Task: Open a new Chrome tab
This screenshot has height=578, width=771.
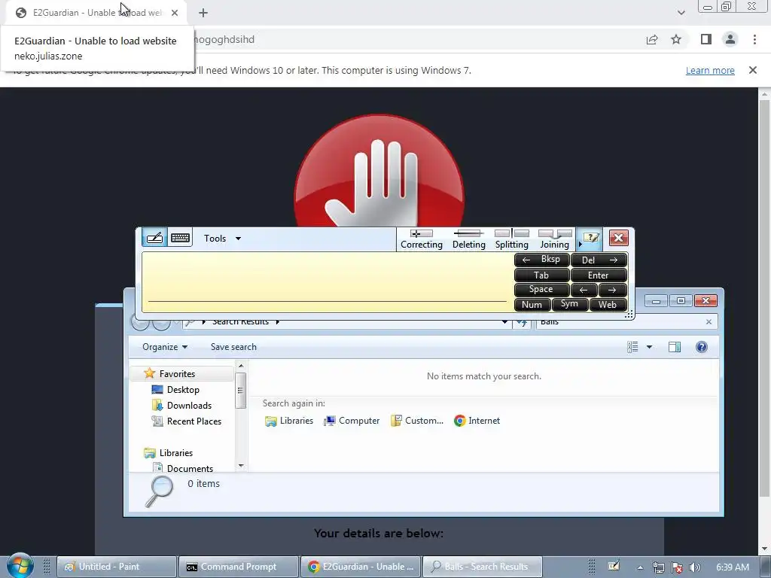Action: [x=203, y=13]
